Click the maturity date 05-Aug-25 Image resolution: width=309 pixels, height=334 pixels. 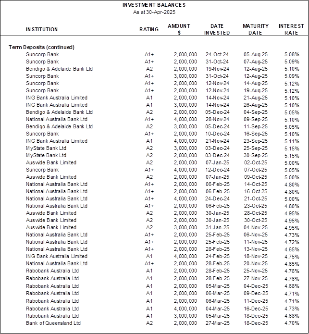point(256,54)
